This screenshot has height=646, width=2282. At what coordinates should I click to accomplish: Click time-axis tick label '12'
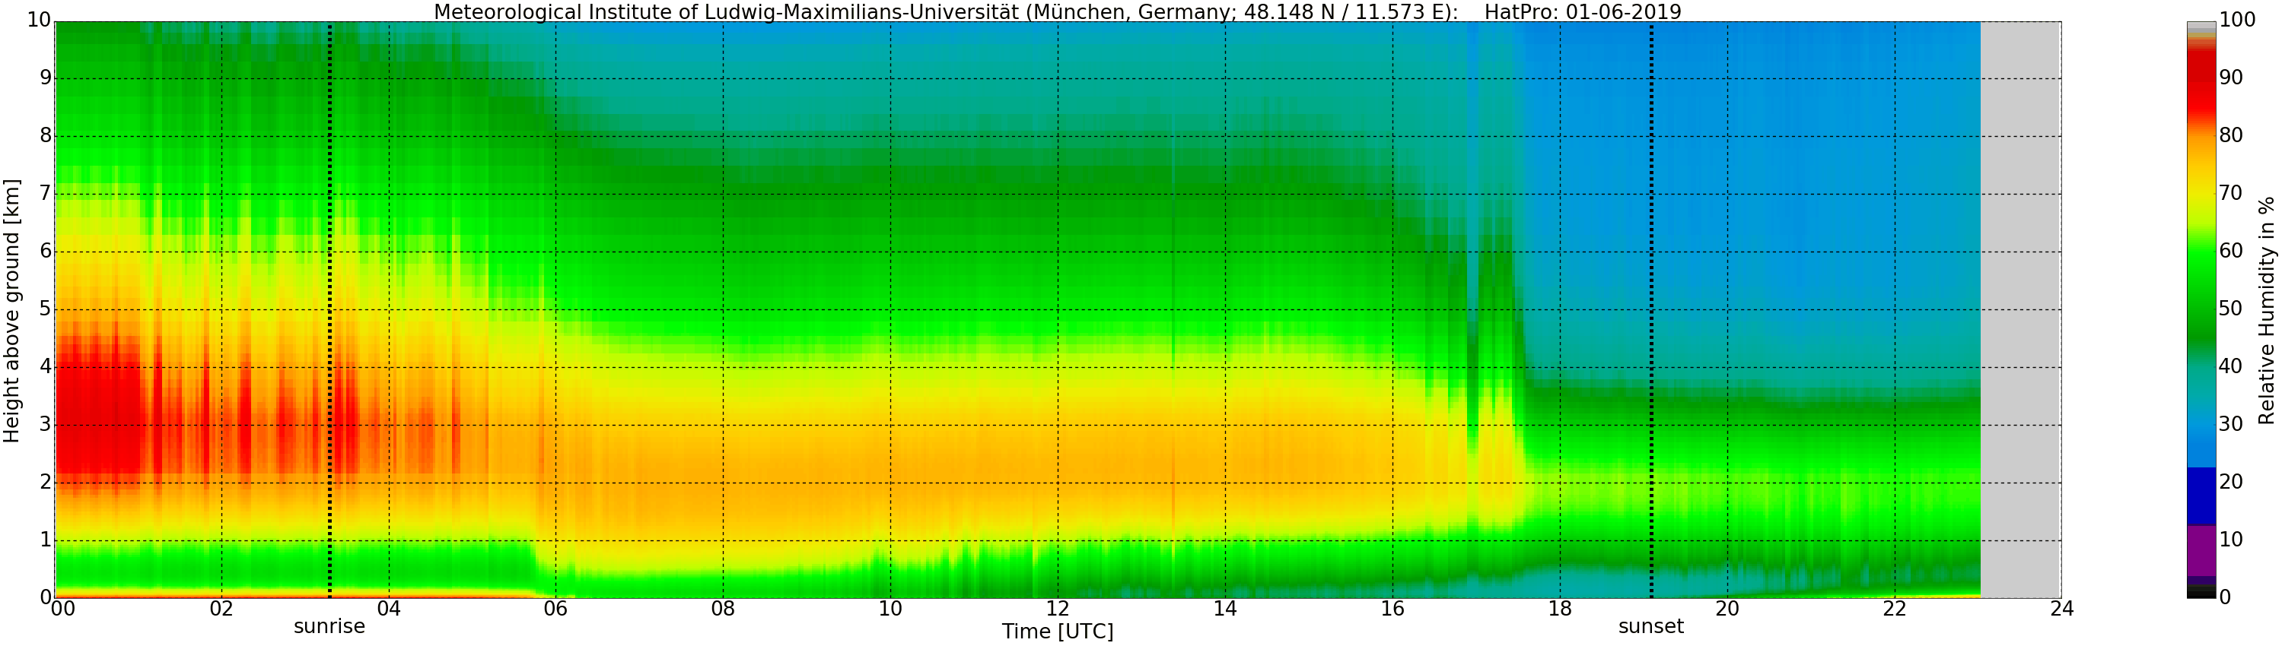[1058, 609]
